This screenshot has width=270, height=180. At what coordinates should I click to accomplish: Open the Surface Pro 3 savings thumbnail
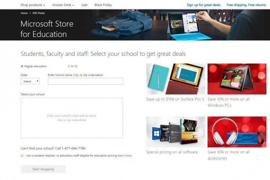(x=175, y=79)
